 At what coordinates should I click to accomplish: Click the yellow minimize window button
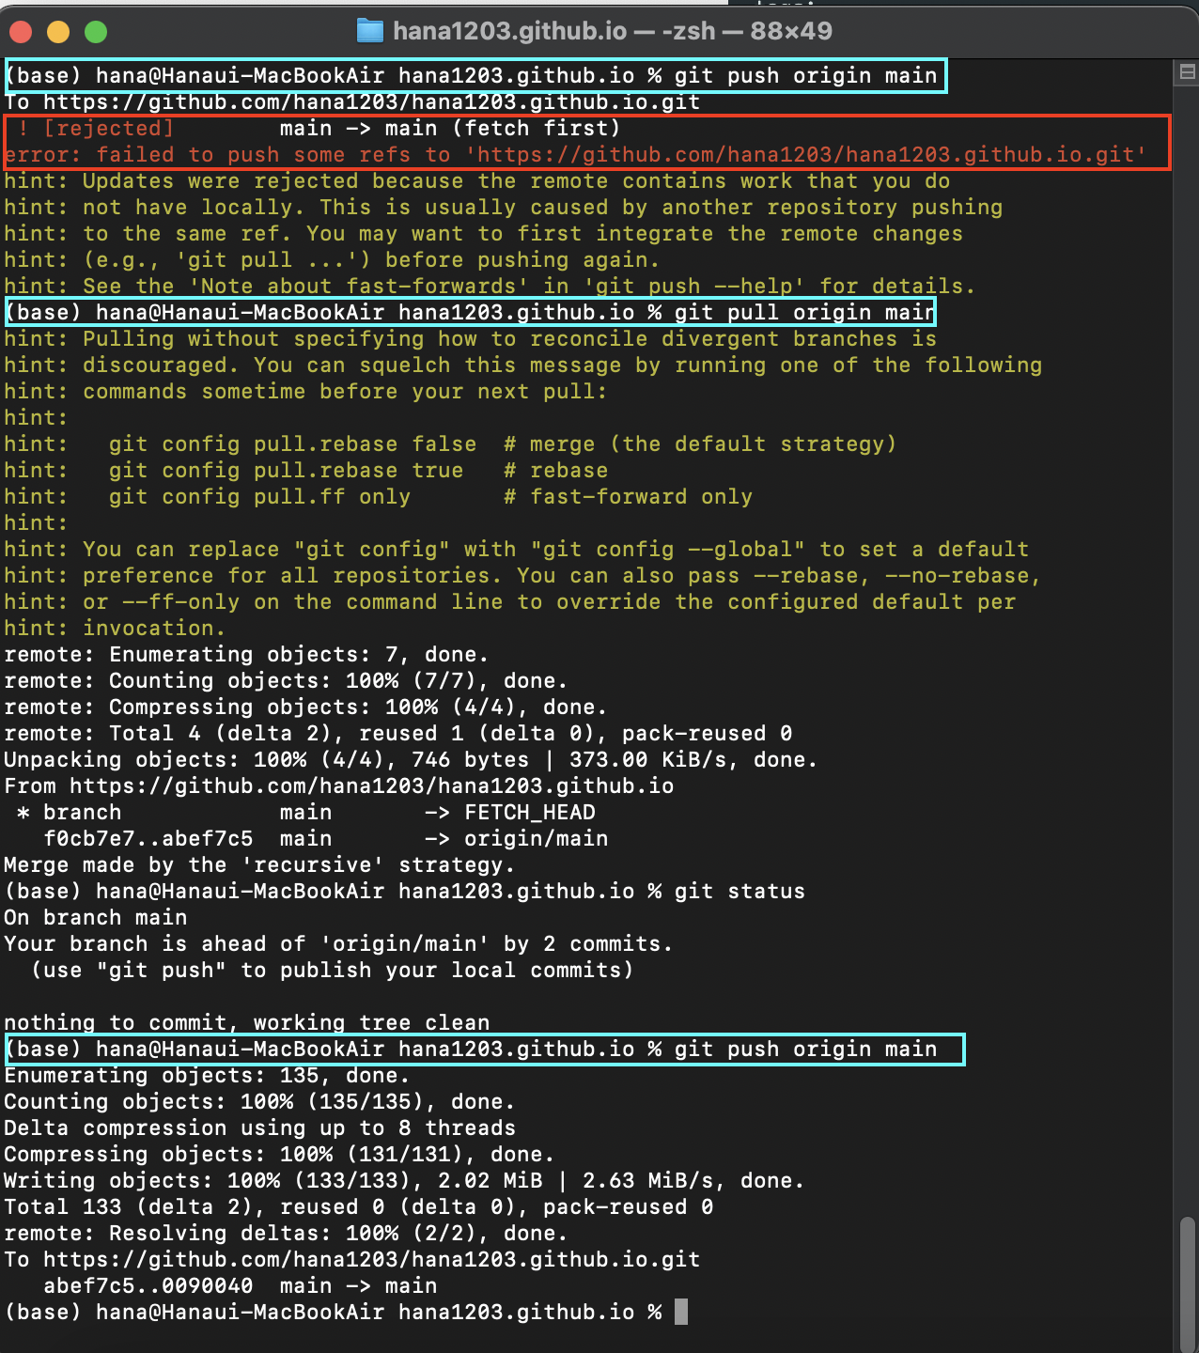tap(58, 32)
